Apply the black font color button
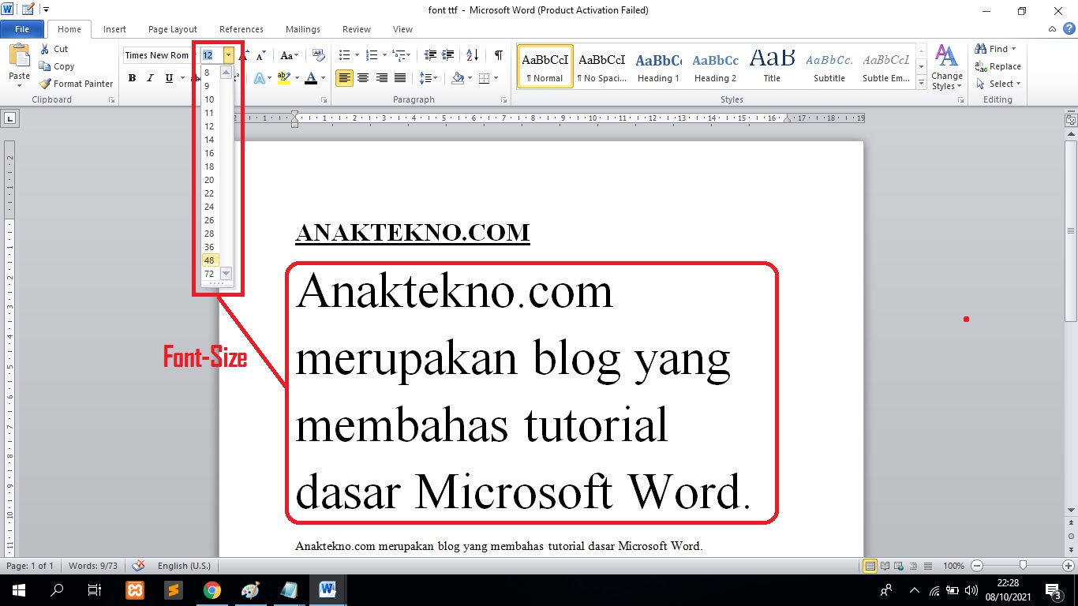 coord(311,78)
